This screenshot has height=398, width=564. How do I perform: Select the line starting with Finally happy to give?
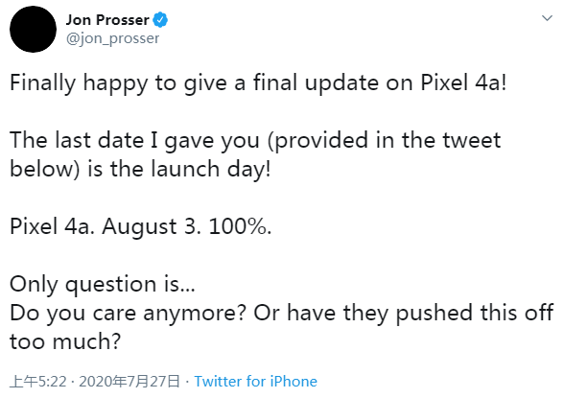coord(258,83)
